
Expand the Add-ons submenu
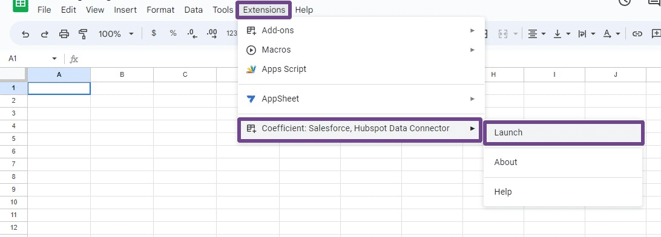pos(361,30)
